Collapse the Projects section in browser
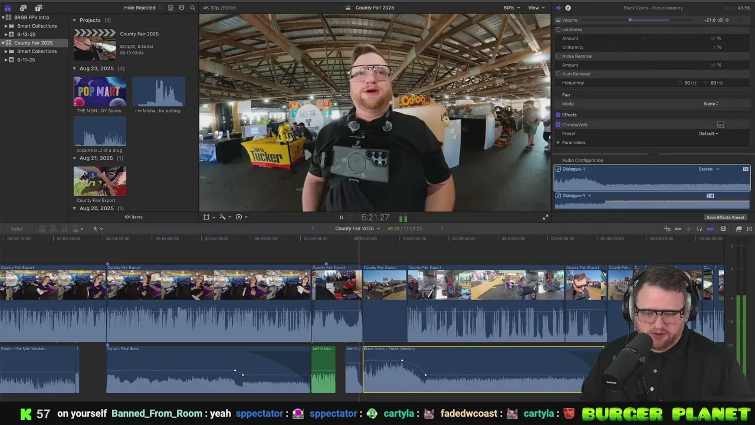 click(x=75, y=20)
